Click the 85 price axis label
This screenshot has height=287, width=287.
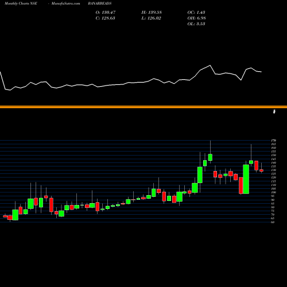pos(273,204)
